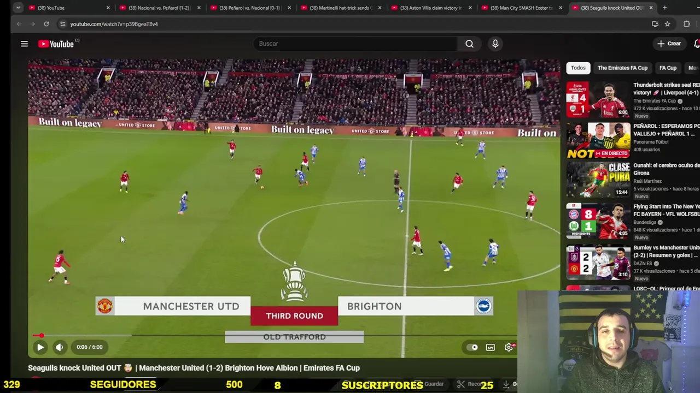Screen dimensions: 700x393
Task: Switch to Man City SMASH Exeter tab
Action: [x=521, y=8]
